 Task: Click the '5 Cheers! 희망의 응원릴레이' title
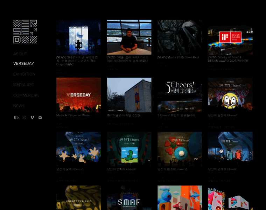tap(176, 115)
